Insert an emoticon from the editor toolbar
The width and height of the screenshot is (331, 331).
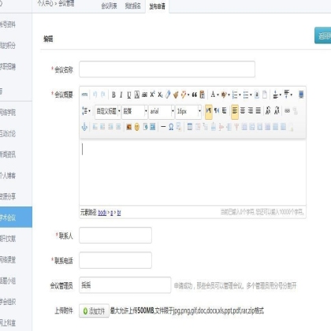point(137,127)
